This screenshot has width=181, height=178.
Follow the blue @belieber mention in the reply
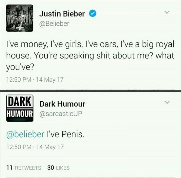pyautogui.click(x=25, y=134)
